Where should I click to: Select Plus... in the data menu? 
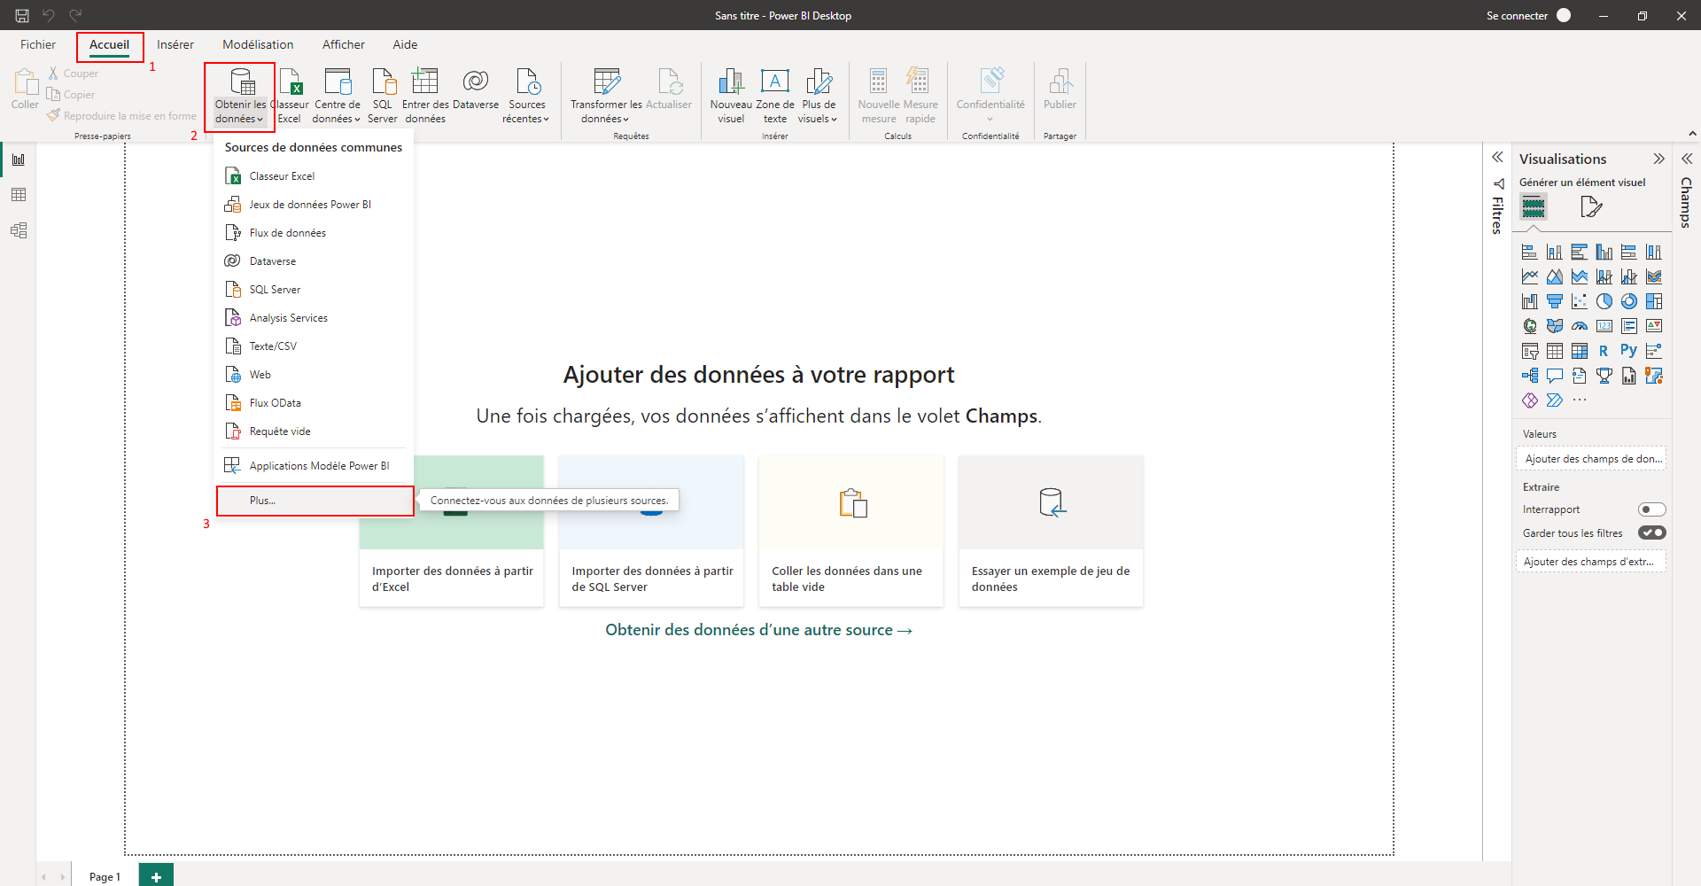coord(315,501)
